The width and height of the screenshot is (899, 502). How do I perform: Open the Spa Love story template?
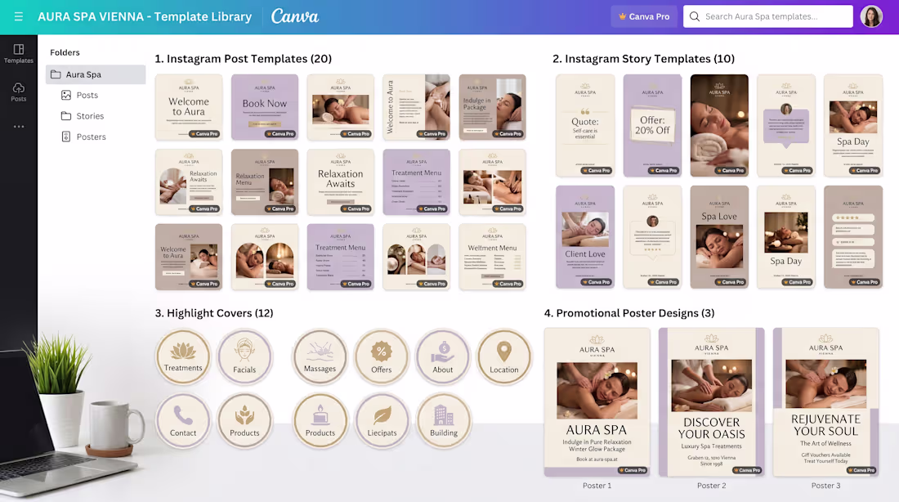719,236
